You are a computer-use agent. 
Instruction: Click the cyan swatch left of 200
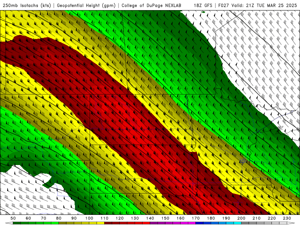pyautogui.click(x=237, y=223)
